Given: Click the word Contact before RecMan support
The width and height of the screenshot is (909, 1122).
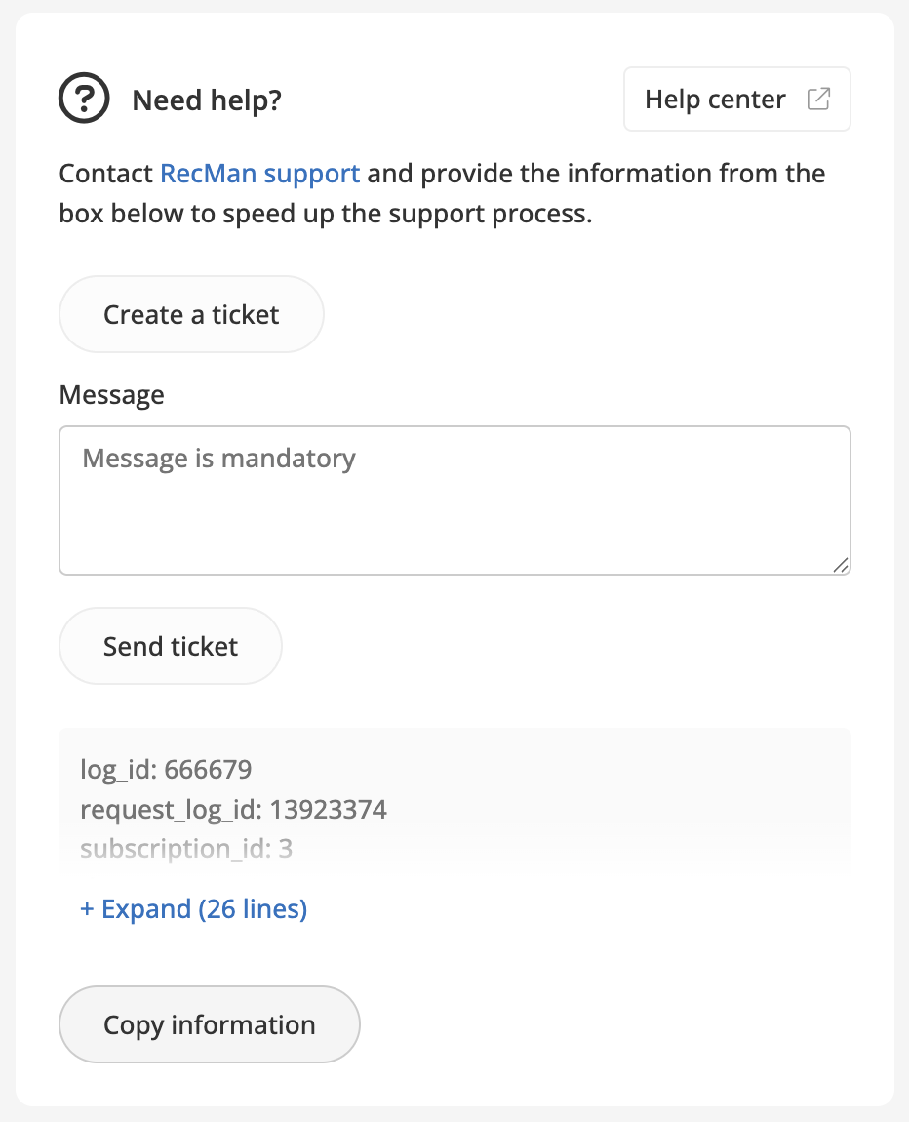Looking at the screenshot, I should (x=105, y=174).
